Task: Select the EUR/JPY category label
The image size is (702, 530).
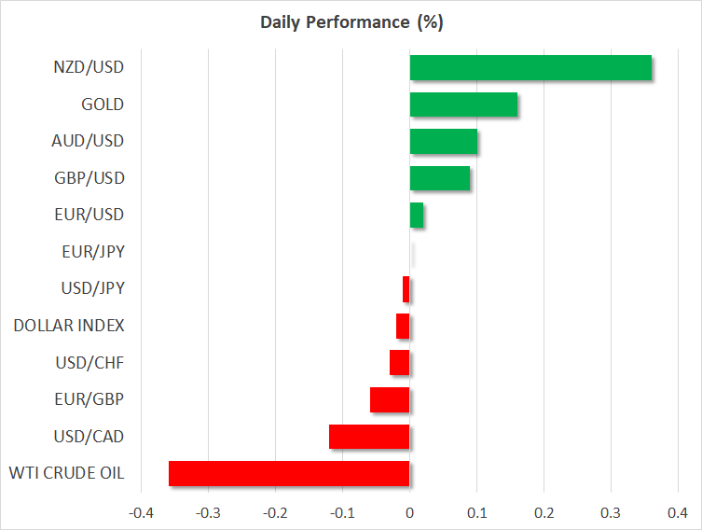Action: coord(95,252)
